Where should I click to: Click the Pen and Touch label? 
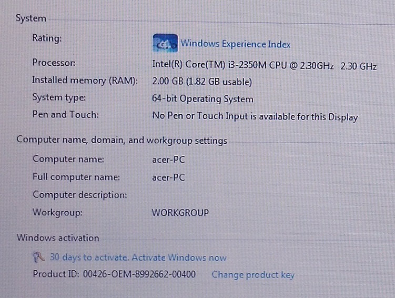pos(66,115)
